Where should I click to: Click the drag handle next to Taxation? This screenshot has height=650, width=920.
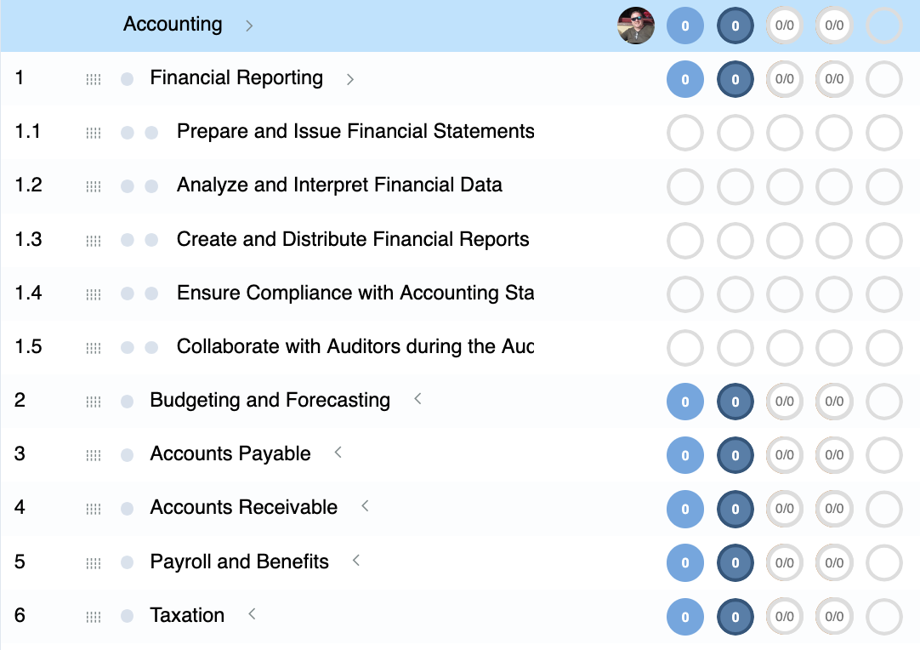[94, 617]
